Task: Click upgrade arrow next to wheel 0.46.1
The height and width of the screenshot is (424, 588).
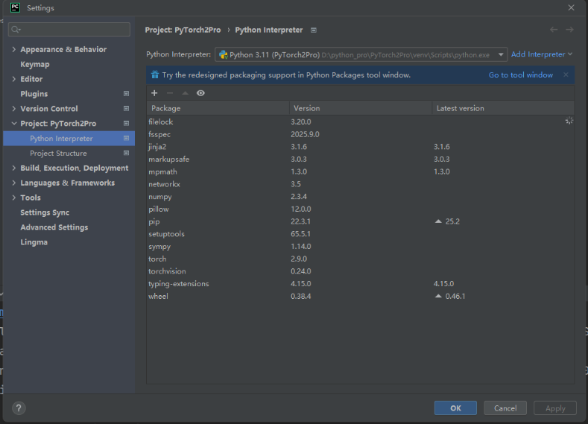Action: [438, 296]
